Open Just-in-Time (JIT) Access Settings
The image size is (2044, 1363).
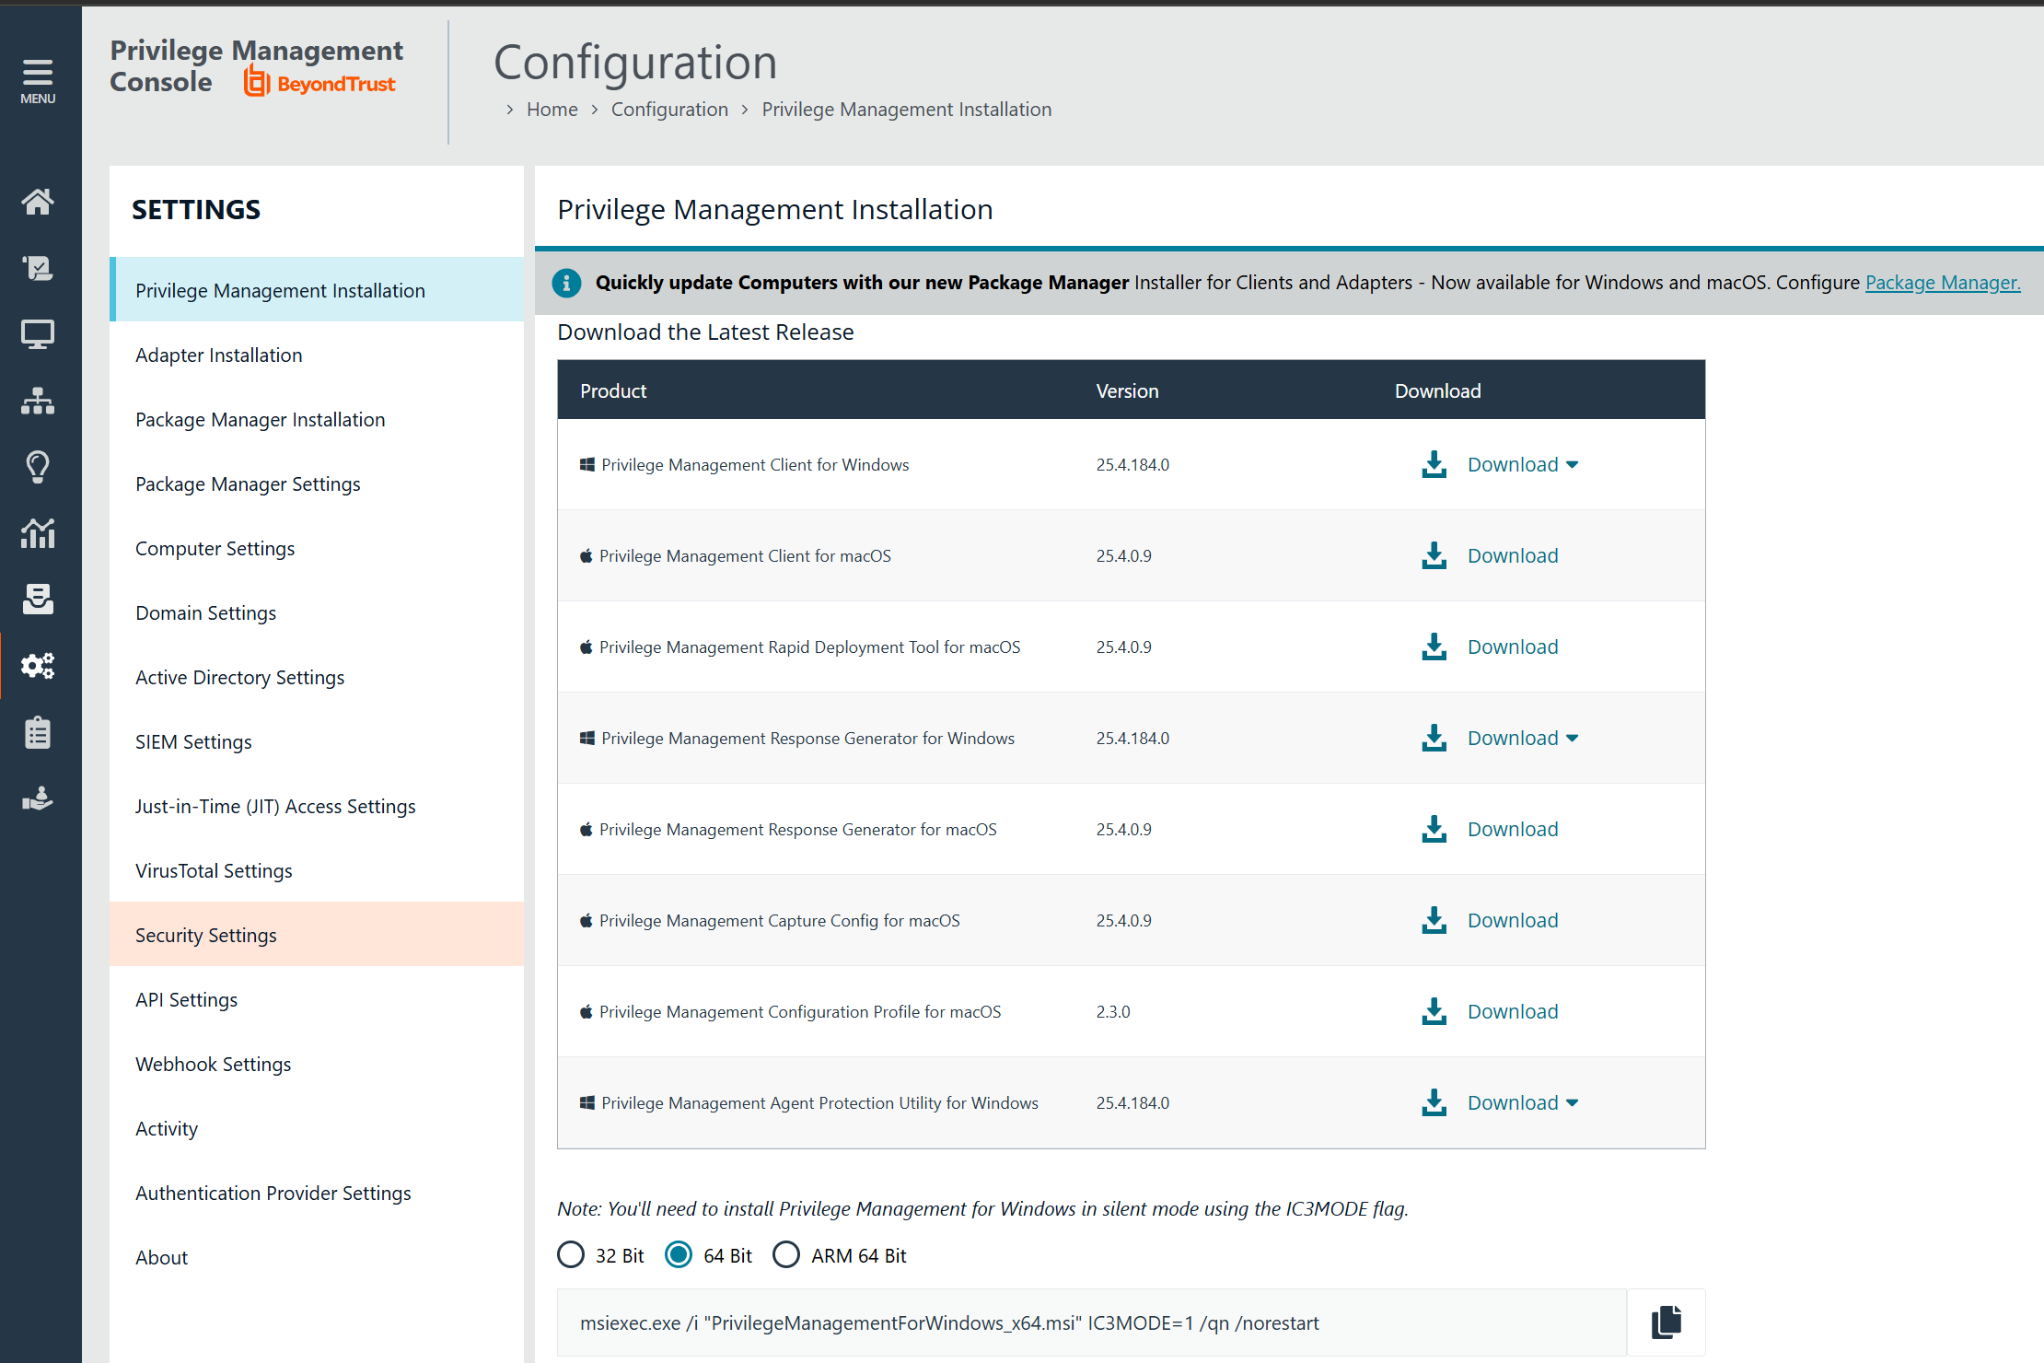point(317,806)
